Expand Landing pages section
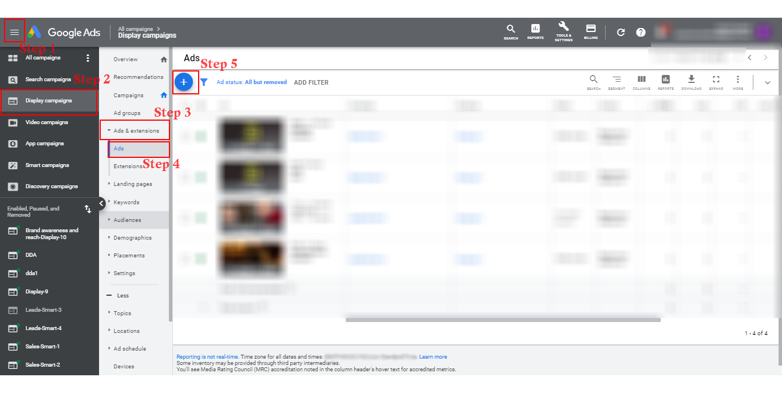 click(109, 184)
